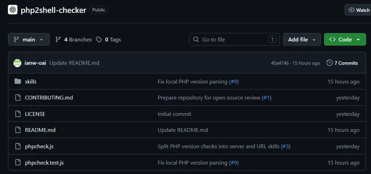Open the ianw-oai author profile link
This screenshot has height=174, width=371.
coord(35,63)
